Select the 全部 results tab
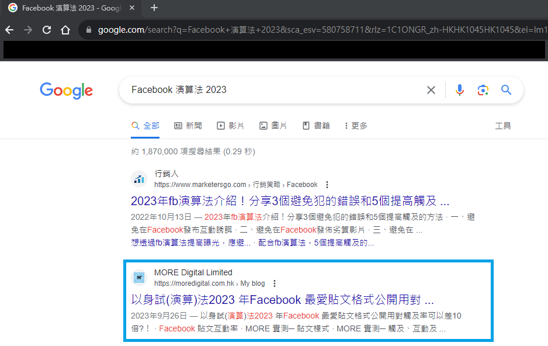 [145, 126]
